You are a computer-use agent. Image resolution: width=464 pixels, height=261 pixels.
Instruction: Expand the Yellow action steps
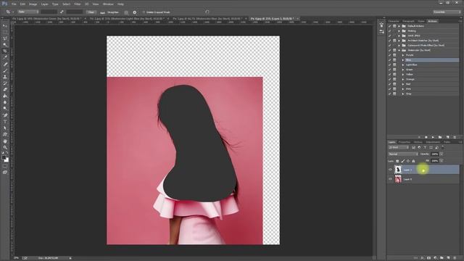[403, 75]
